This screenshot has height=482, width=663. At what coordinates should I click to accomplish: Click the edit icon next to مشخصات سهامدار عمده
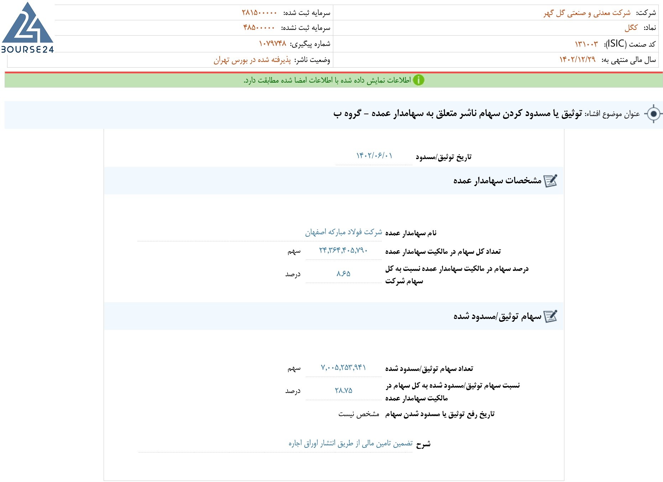(x=550, y=181)
